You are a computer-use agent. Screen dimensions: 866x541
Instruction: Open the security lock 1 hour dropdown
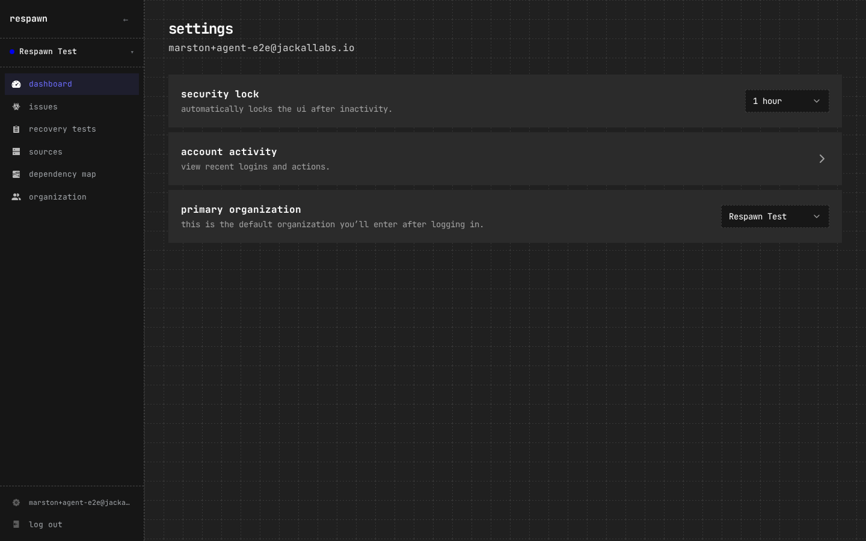(x=787, y=101)
